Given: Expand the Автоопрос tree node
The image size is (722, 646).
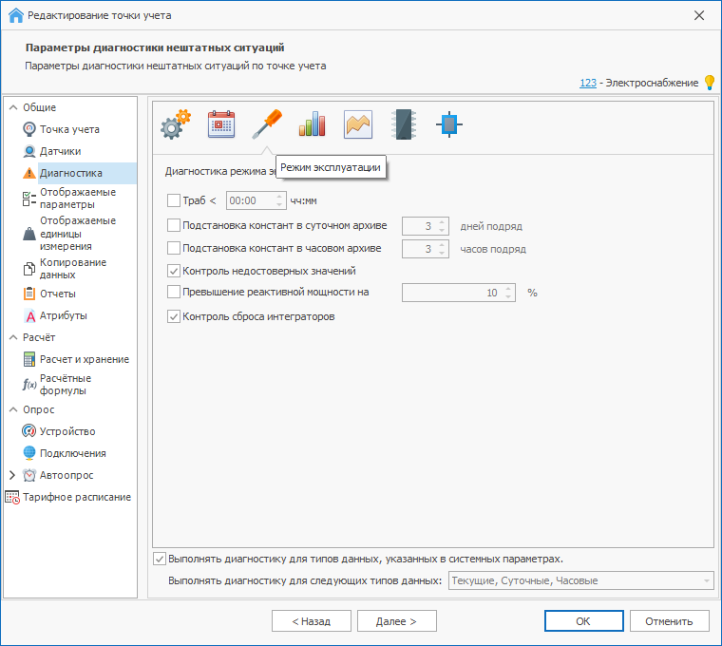Looking at the screenshot, I should [12, 475].
